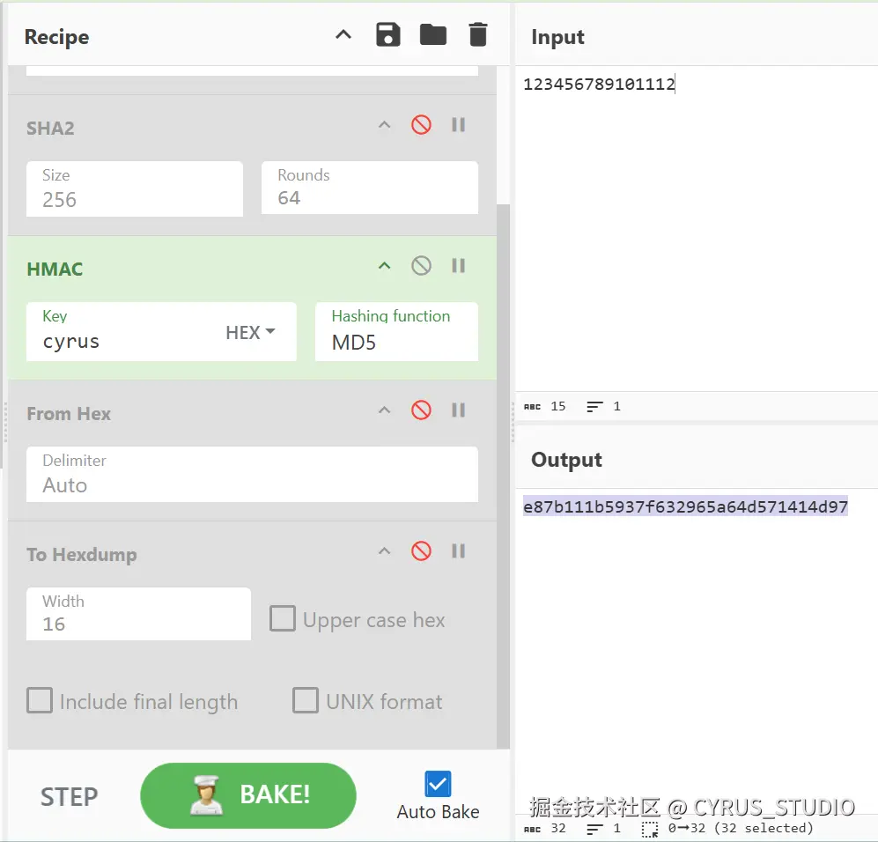The image size is (878, 842).
Task: Click the From Hex operation title
Action: click(69, 414)
